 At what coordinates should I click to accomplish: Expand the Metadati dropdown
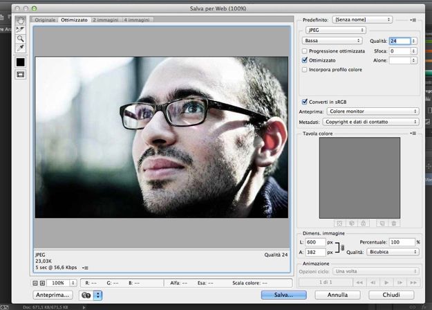[370, 122]
